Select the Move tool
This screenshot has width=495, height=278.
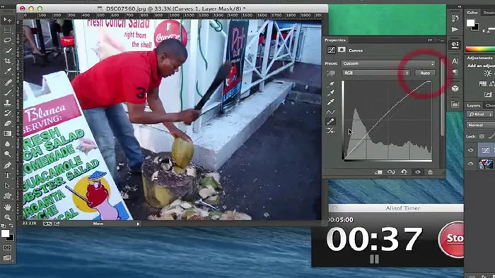(x=7, y=20)
